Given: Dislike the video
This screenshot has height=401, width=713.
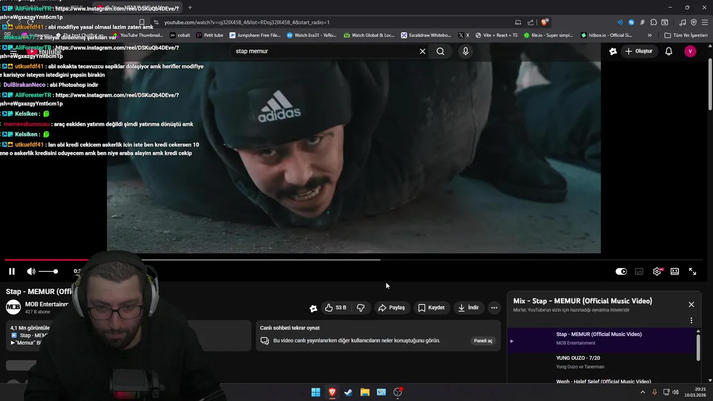Looking at the screenshot, I should 360,307.
